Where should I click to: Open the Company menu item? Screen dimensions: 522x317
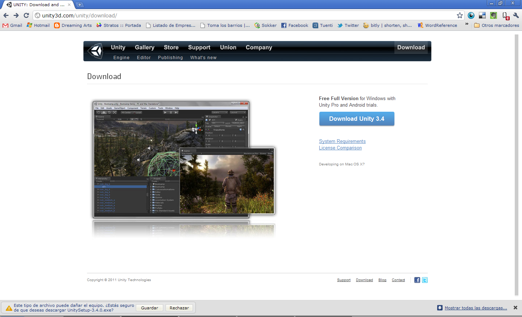[x=259, y=48]
